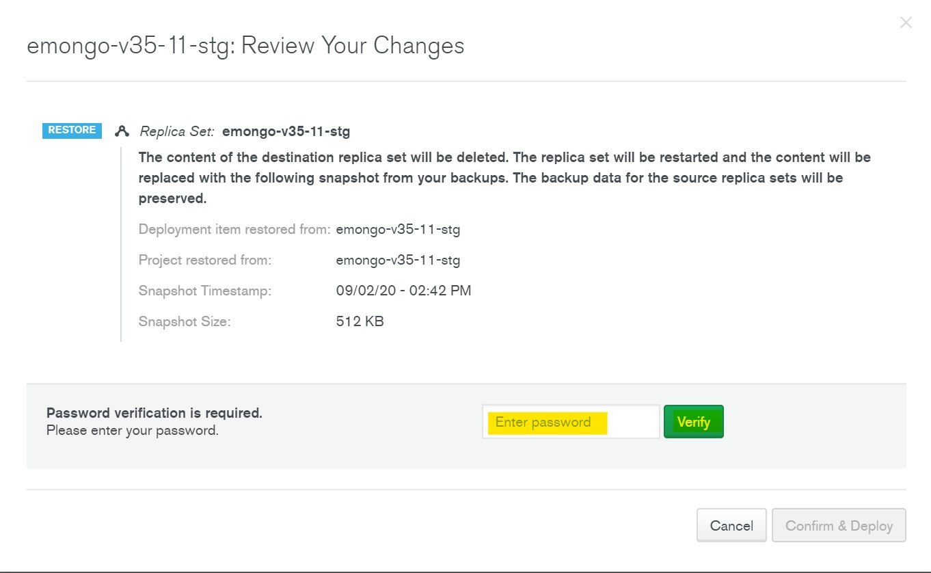
Task: Select the 09/02/20 - 02:42 PM timestamp
Action: click(x=403, y=291)
